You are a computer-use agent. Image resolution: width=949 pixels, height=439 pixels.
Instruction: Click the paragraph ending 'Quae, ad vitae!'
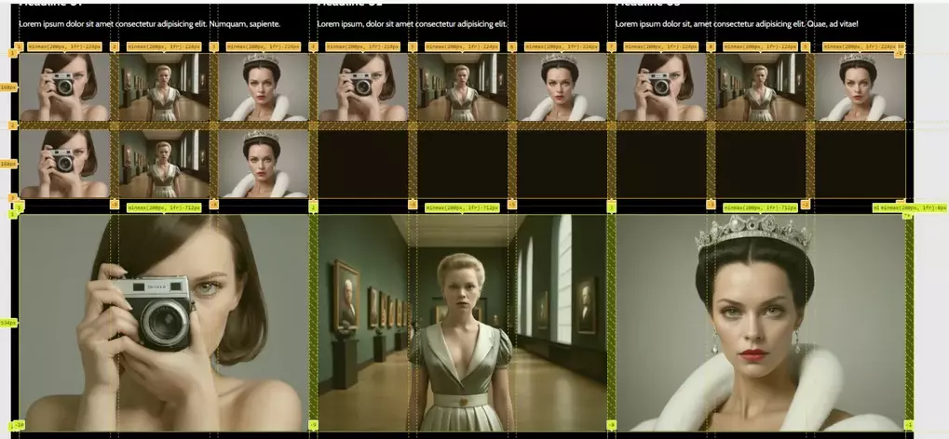[737, 24]
